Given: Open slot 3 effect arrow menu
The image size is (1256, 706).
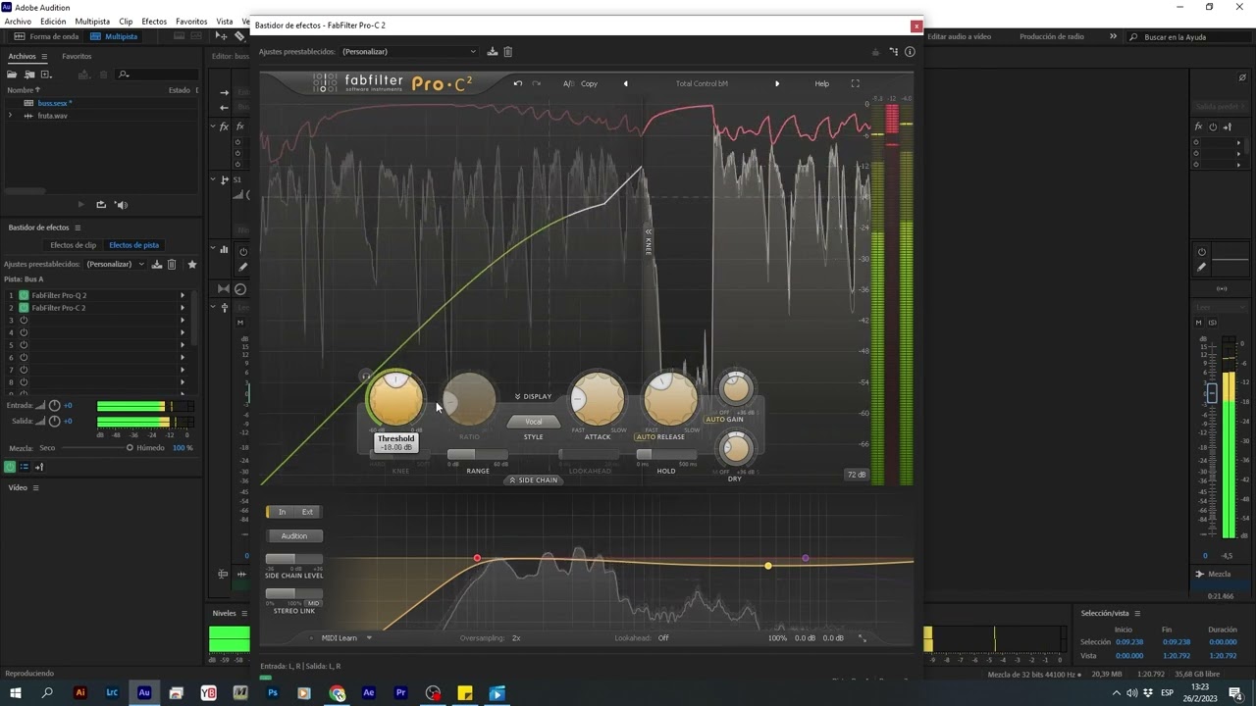Looking at the screenshot, I should coord(182,321).
